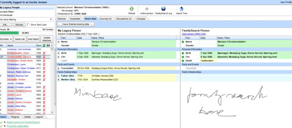Screen dimensions: 292x128
Task: Click the Update Matches button
Action: tap(47, 39)
